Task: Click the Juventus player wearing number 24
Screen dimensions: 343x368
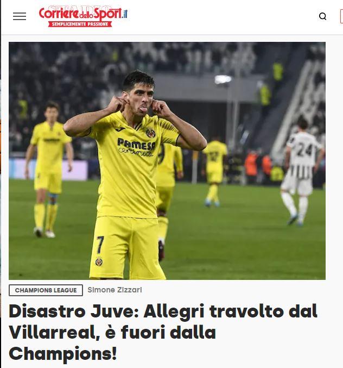Action: pos(301,171)
